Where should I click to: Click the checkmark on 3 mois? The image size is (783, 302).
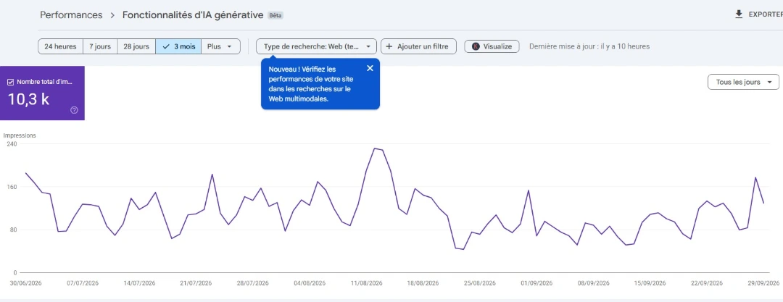click(x=166, y=46)
